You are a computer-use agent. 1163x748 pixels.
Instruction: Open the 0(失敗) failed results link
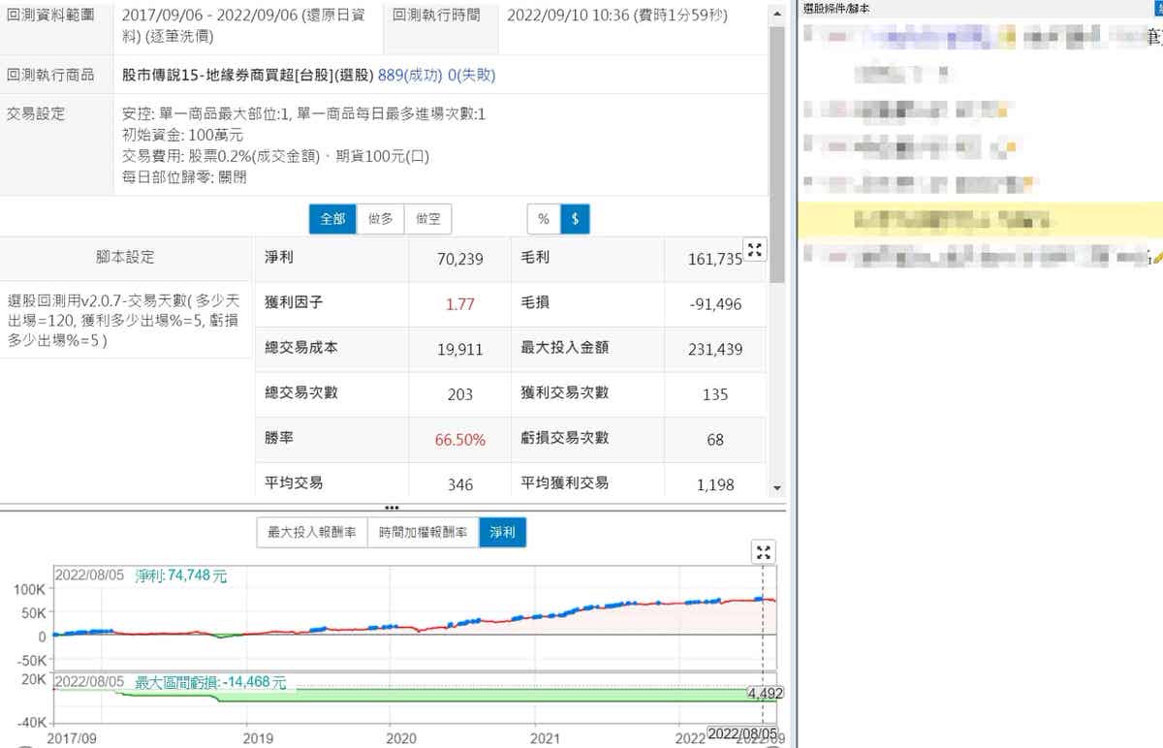tap(471, 75)
